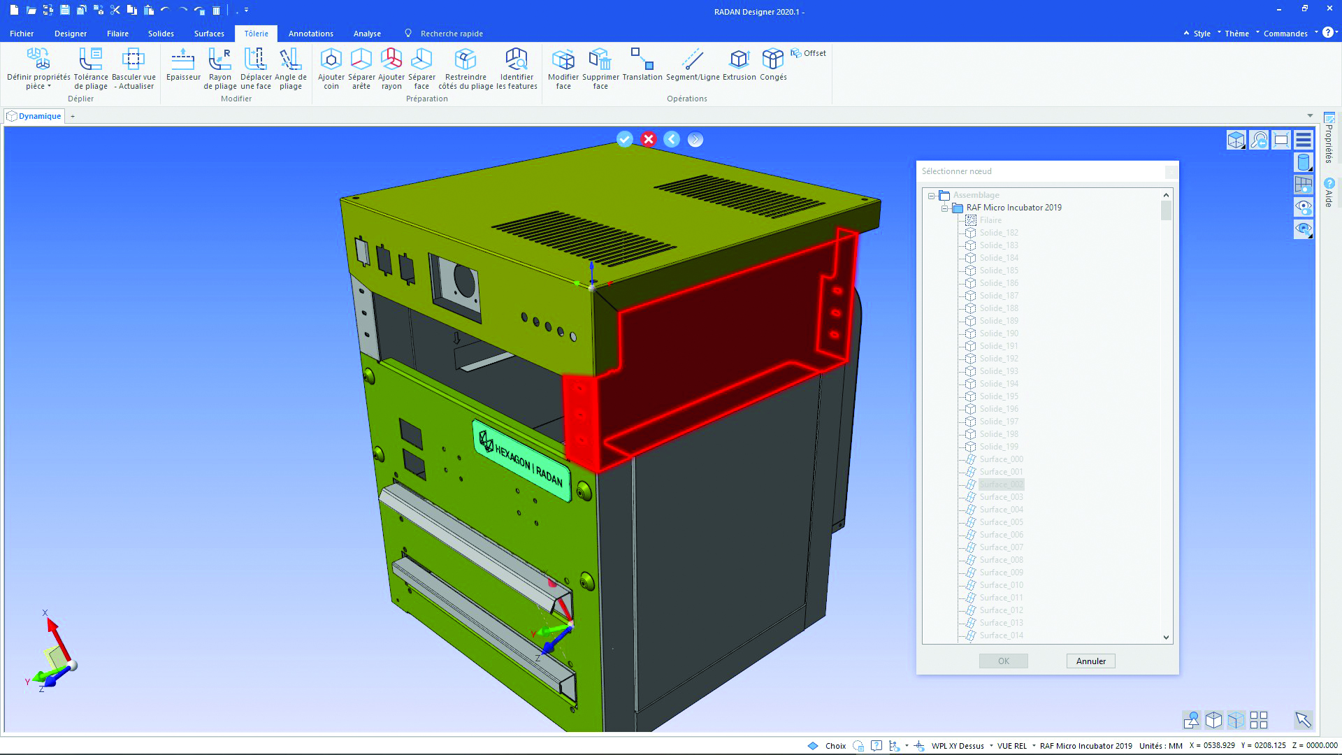This screenshot has width=1342, height=755.
Task: Switch to the Designer tab
Action: [x=71, y=34]
